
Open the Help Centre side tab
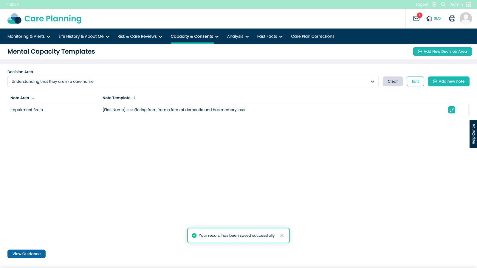pyautogui.click(x=473, y=134)
